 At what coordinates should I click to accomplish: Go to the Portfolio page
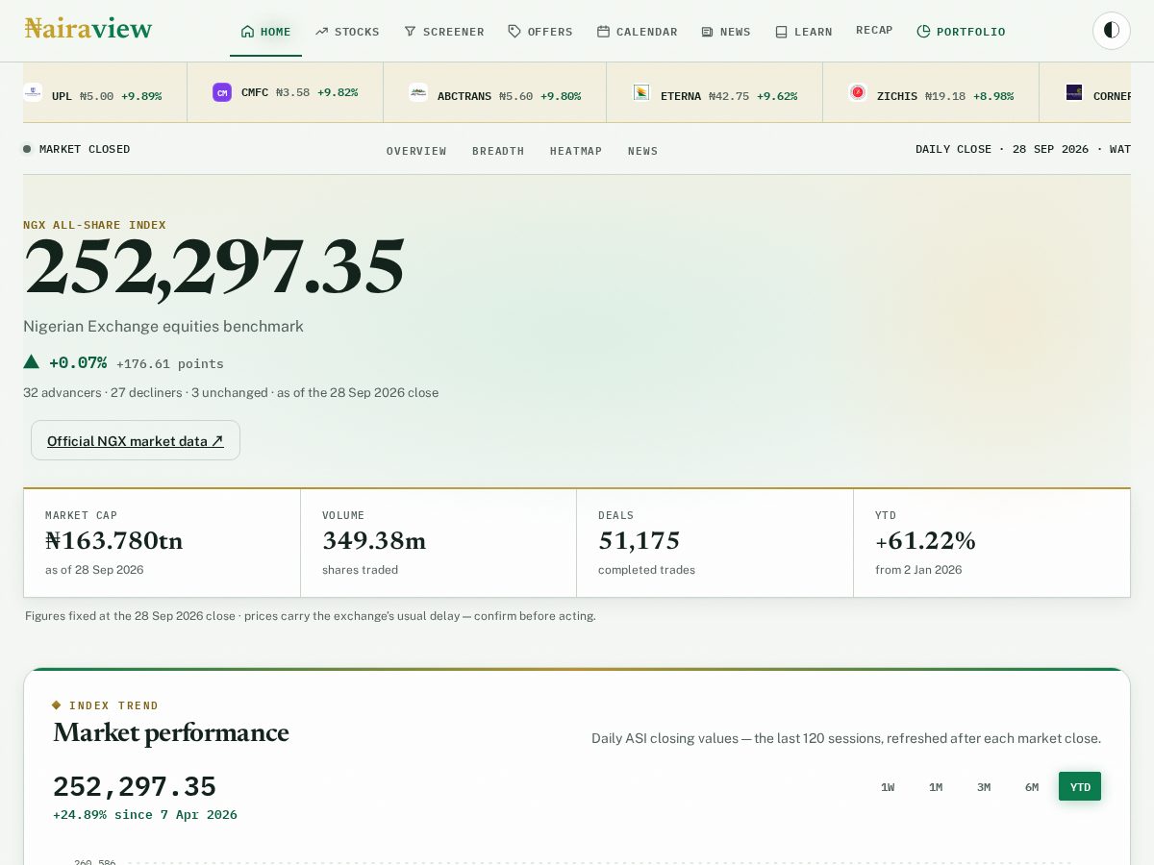coord(961,32)
